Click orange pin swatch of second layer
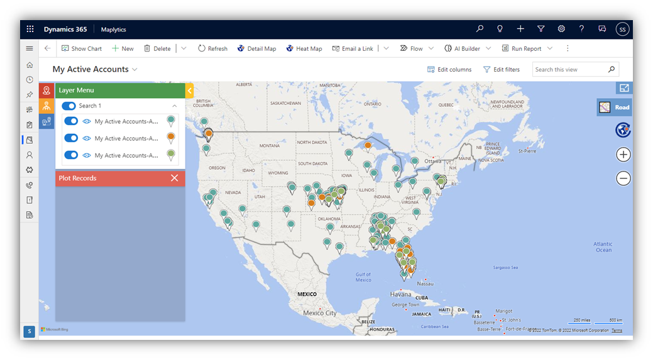The height and width of the screenshot is (360, 653). point(171,138)
